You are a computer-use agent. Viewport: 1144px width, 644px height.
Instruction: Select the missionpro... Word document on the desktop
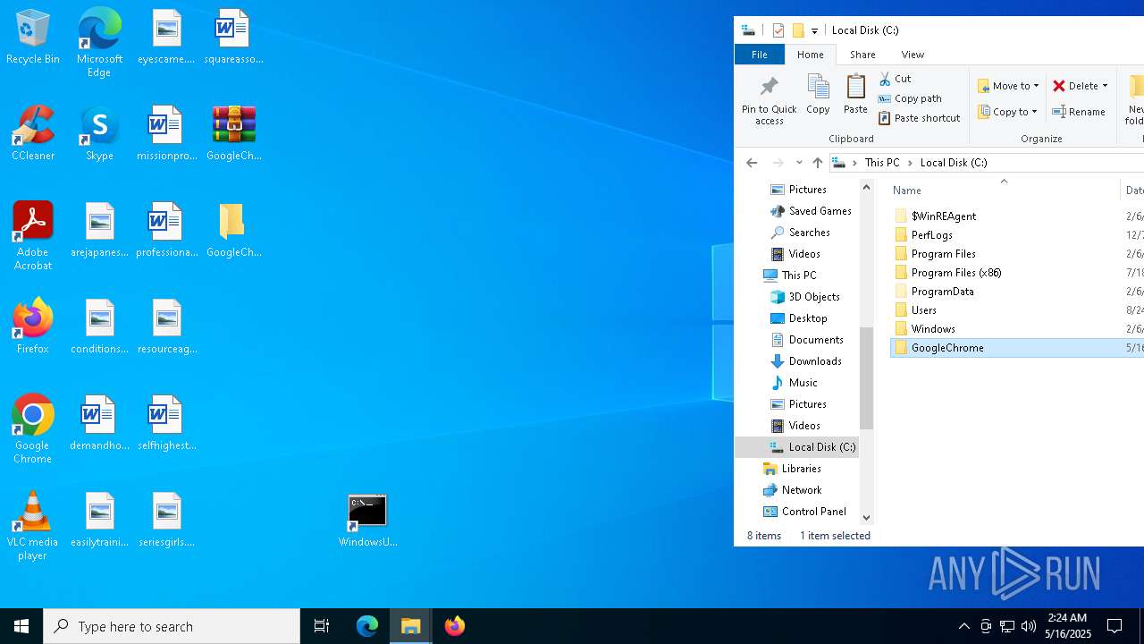coord(166,134)
